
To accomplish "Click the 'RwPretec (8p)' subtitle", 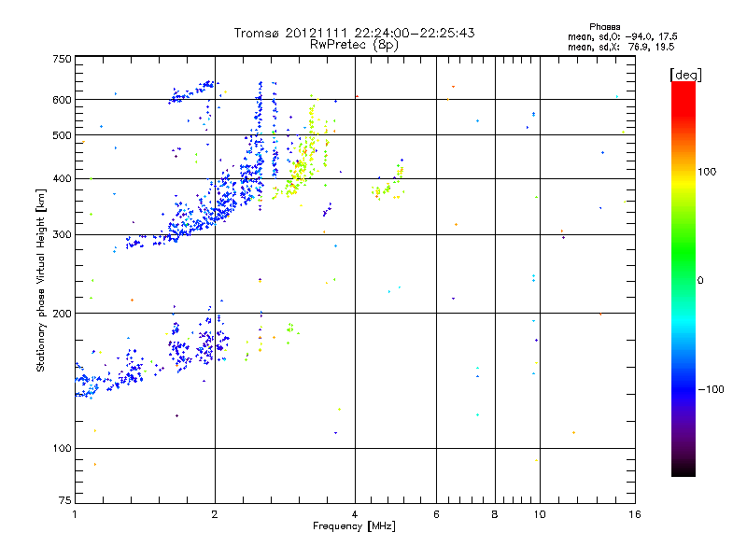I will tap(354, 45).
